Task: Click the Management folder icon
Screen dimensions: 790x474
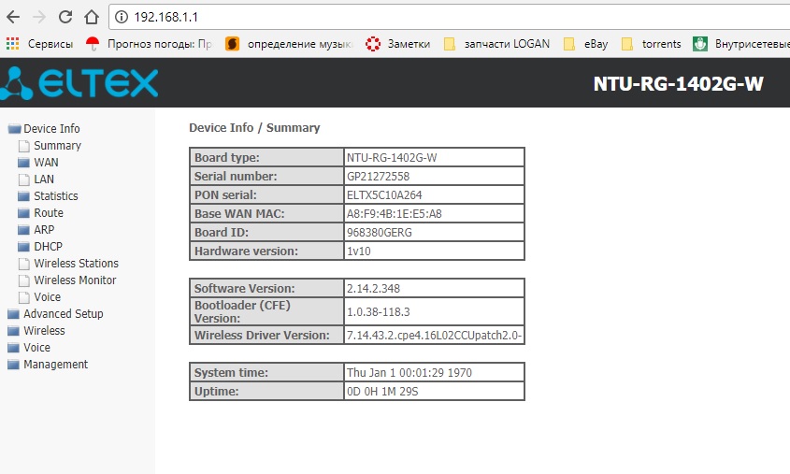Action: [x=14, y=365]
